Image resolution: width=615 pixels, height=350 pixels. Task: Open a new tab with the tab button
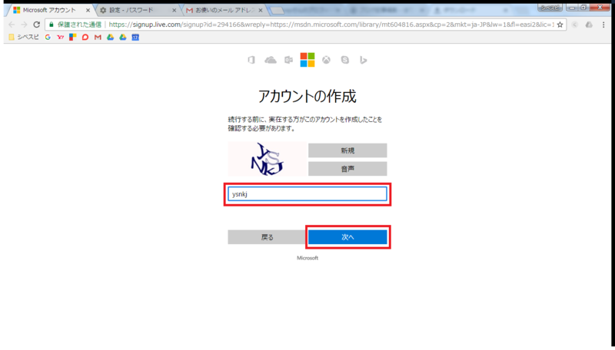tap(277, 11)
